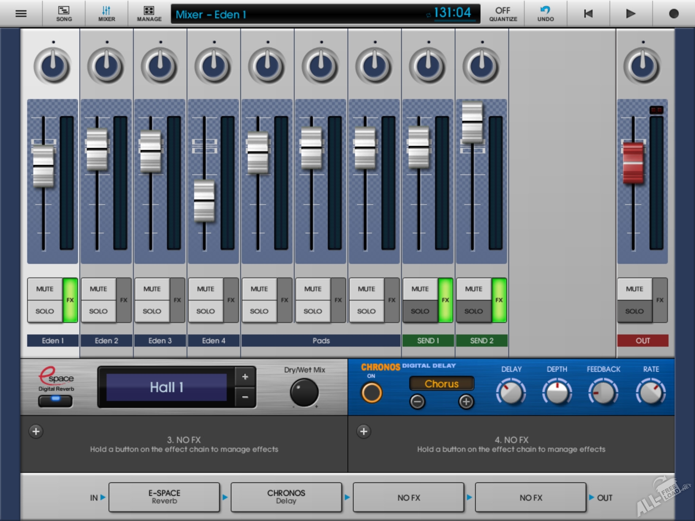
Task: Click the CHRONOS Delay chain slot
Action: 286,497
